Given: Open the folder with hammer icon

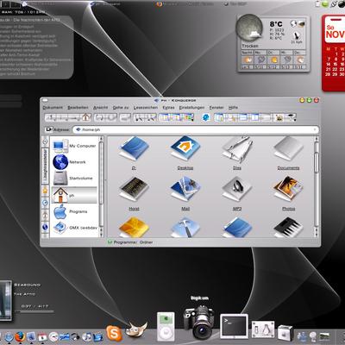Looking at the screenshot, I should (185, 228).
